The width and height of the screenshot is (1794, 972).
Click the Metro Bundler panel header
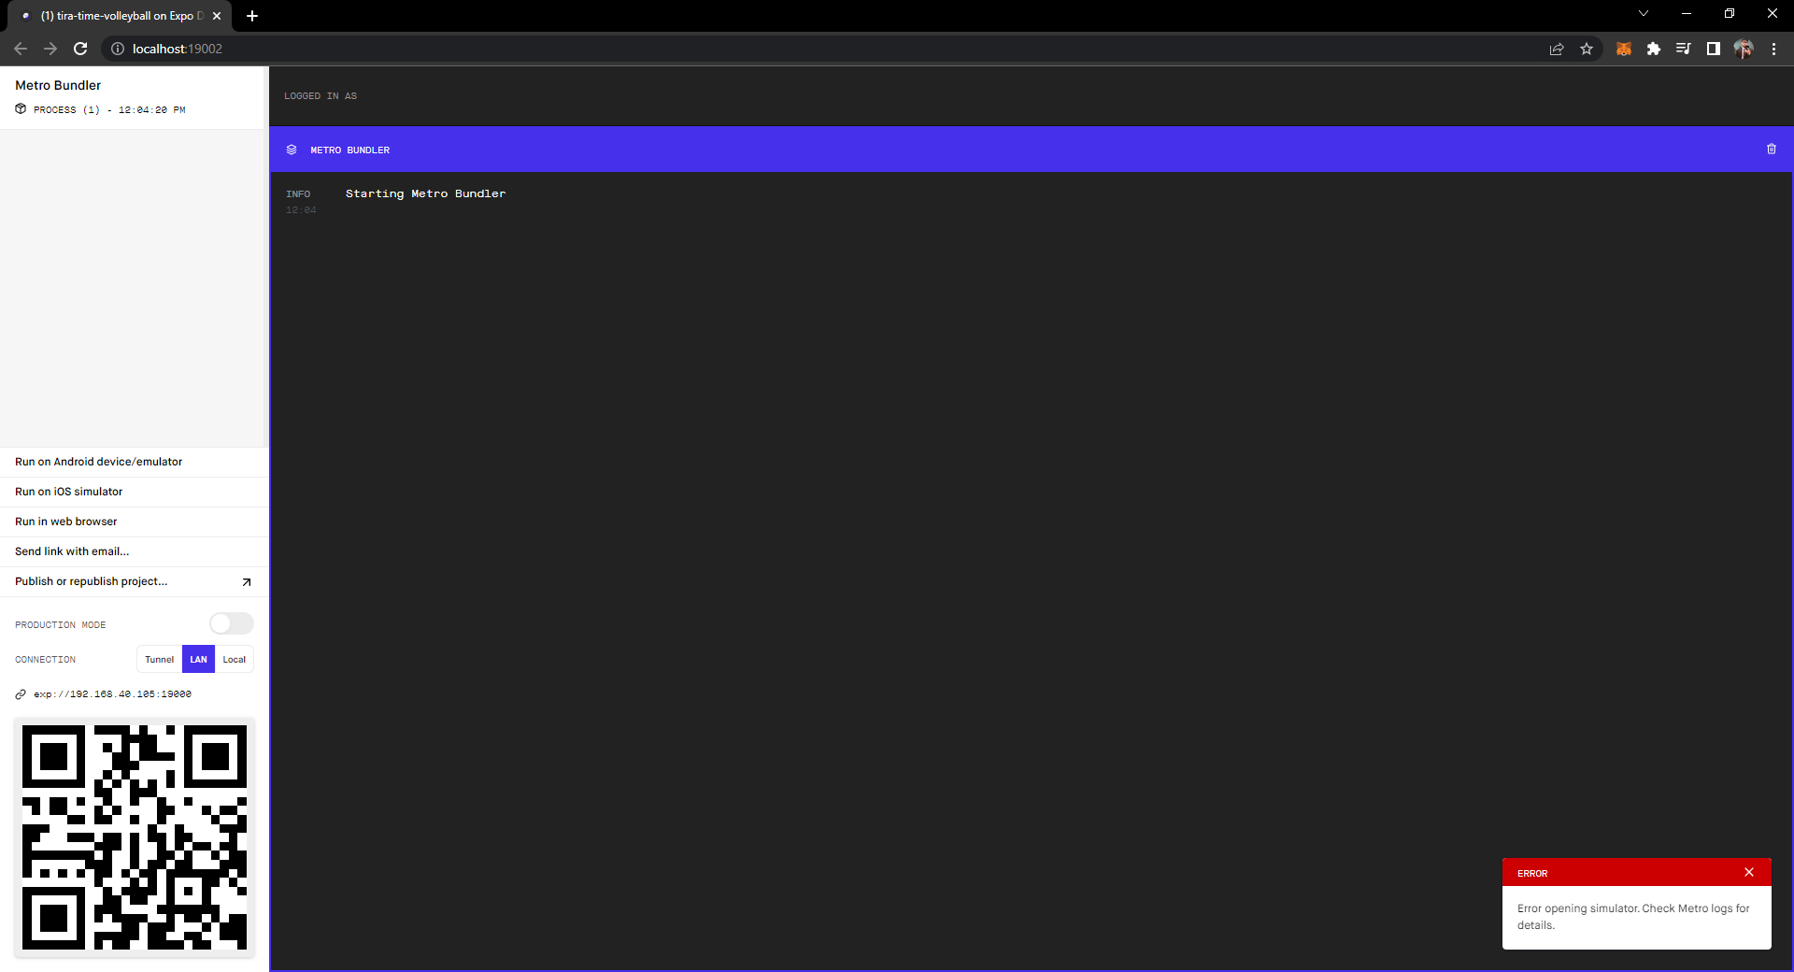point(1031,150)
